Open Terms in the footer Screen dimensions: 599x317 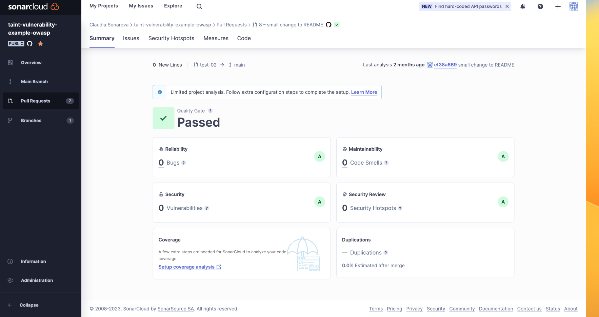point(376,309)
